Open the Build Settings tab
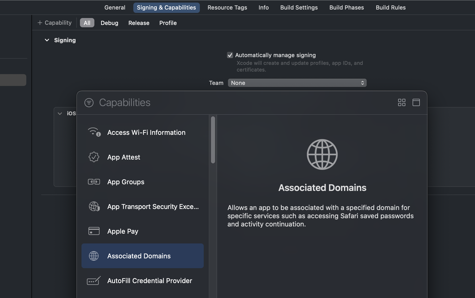The image size is (475, 298). pos(299,7)
